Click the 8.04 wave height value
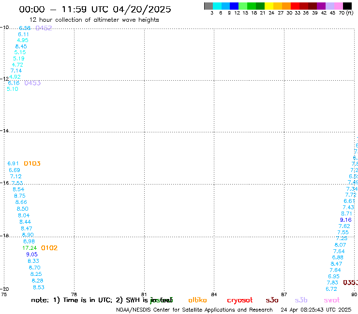This screenshot has width=358, height=314. click(24, 215)
